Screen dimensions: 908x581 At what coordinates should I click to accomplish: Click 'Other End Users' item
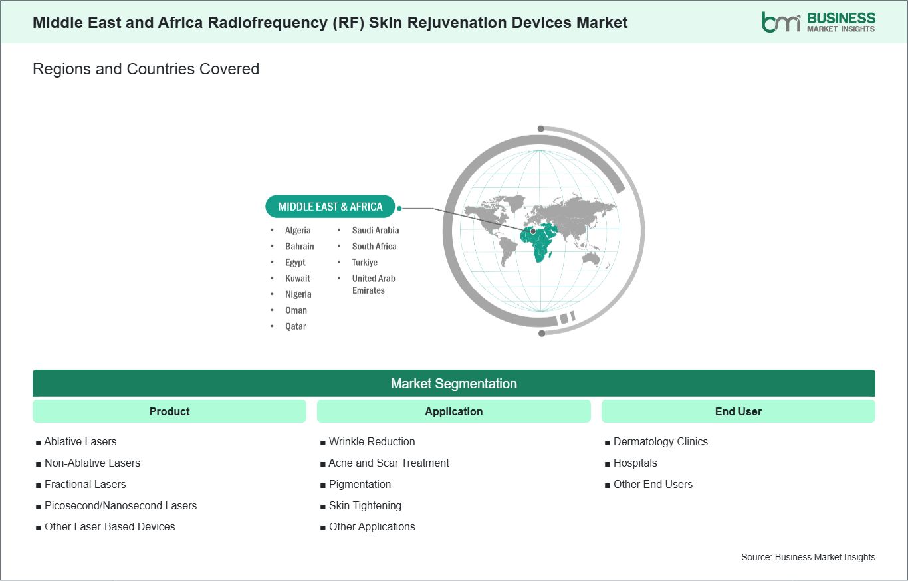[653, 484]
